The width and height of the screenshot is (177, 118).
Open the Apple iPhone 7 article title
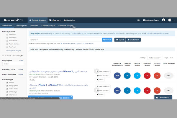coord(58,71)
